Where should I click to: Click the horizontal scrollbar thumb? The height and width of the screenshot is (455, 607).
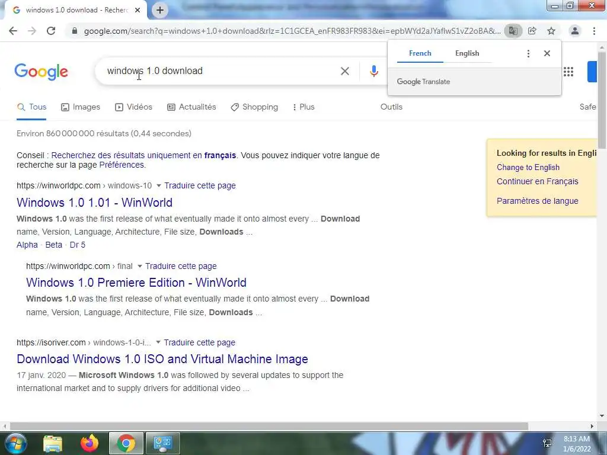[269, 426]
